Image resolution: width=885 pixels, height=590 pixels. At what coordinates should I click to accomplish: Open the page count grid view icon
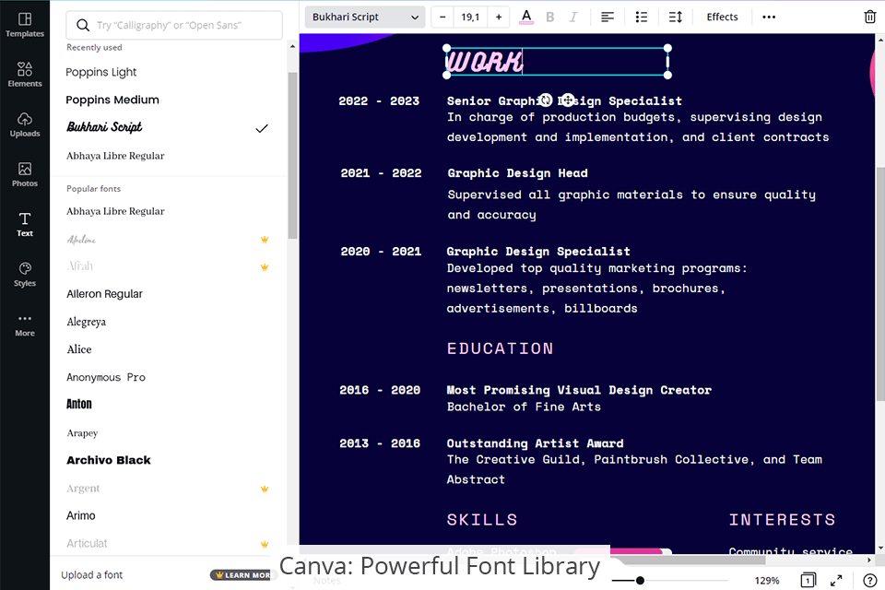click(808, 580)
